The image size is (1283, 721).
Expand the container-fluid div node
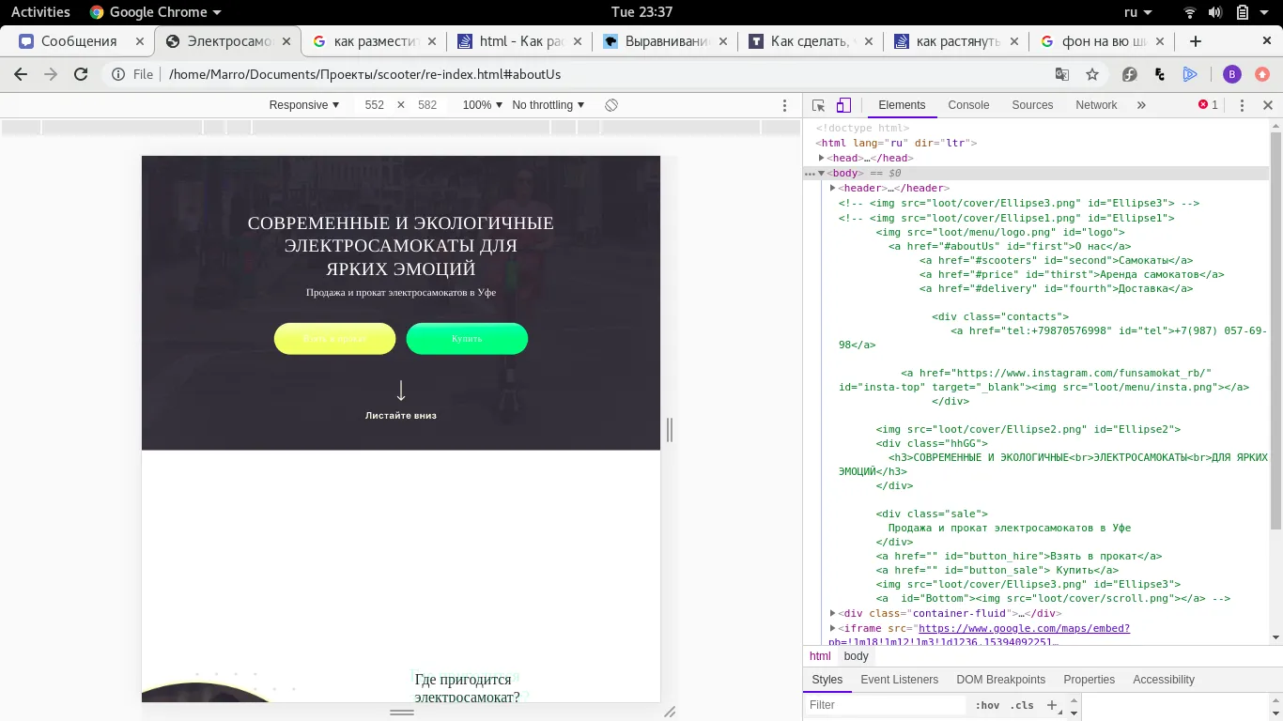(833, 613)
